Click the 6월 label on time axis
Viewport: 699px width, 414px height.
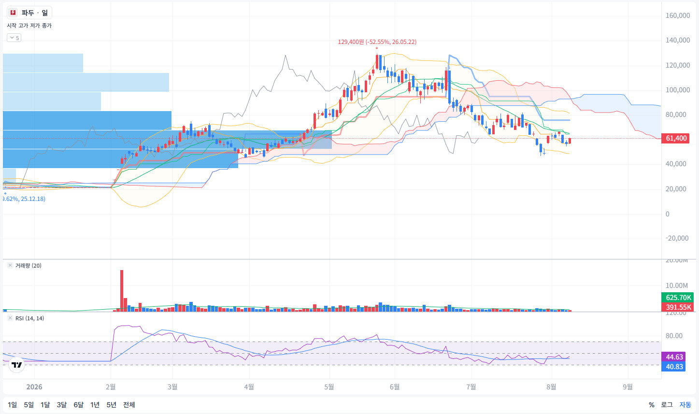click(395, 387)
